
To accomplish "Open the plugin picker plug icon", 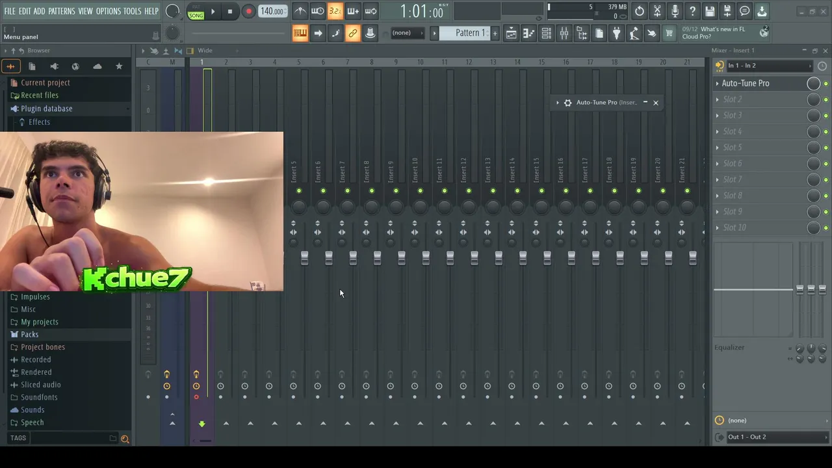I will [617, 33].
